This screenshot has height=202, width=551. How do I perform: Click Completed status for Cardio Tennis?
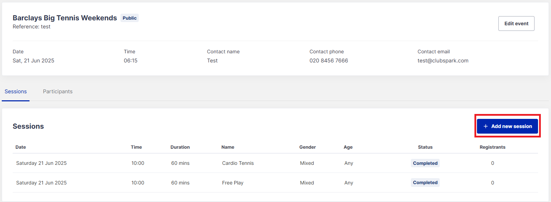click(425, 163)
